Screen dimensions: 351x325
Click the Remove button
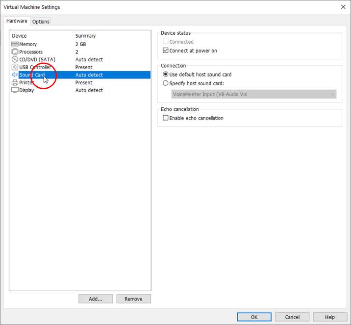(x=133, y=299)
